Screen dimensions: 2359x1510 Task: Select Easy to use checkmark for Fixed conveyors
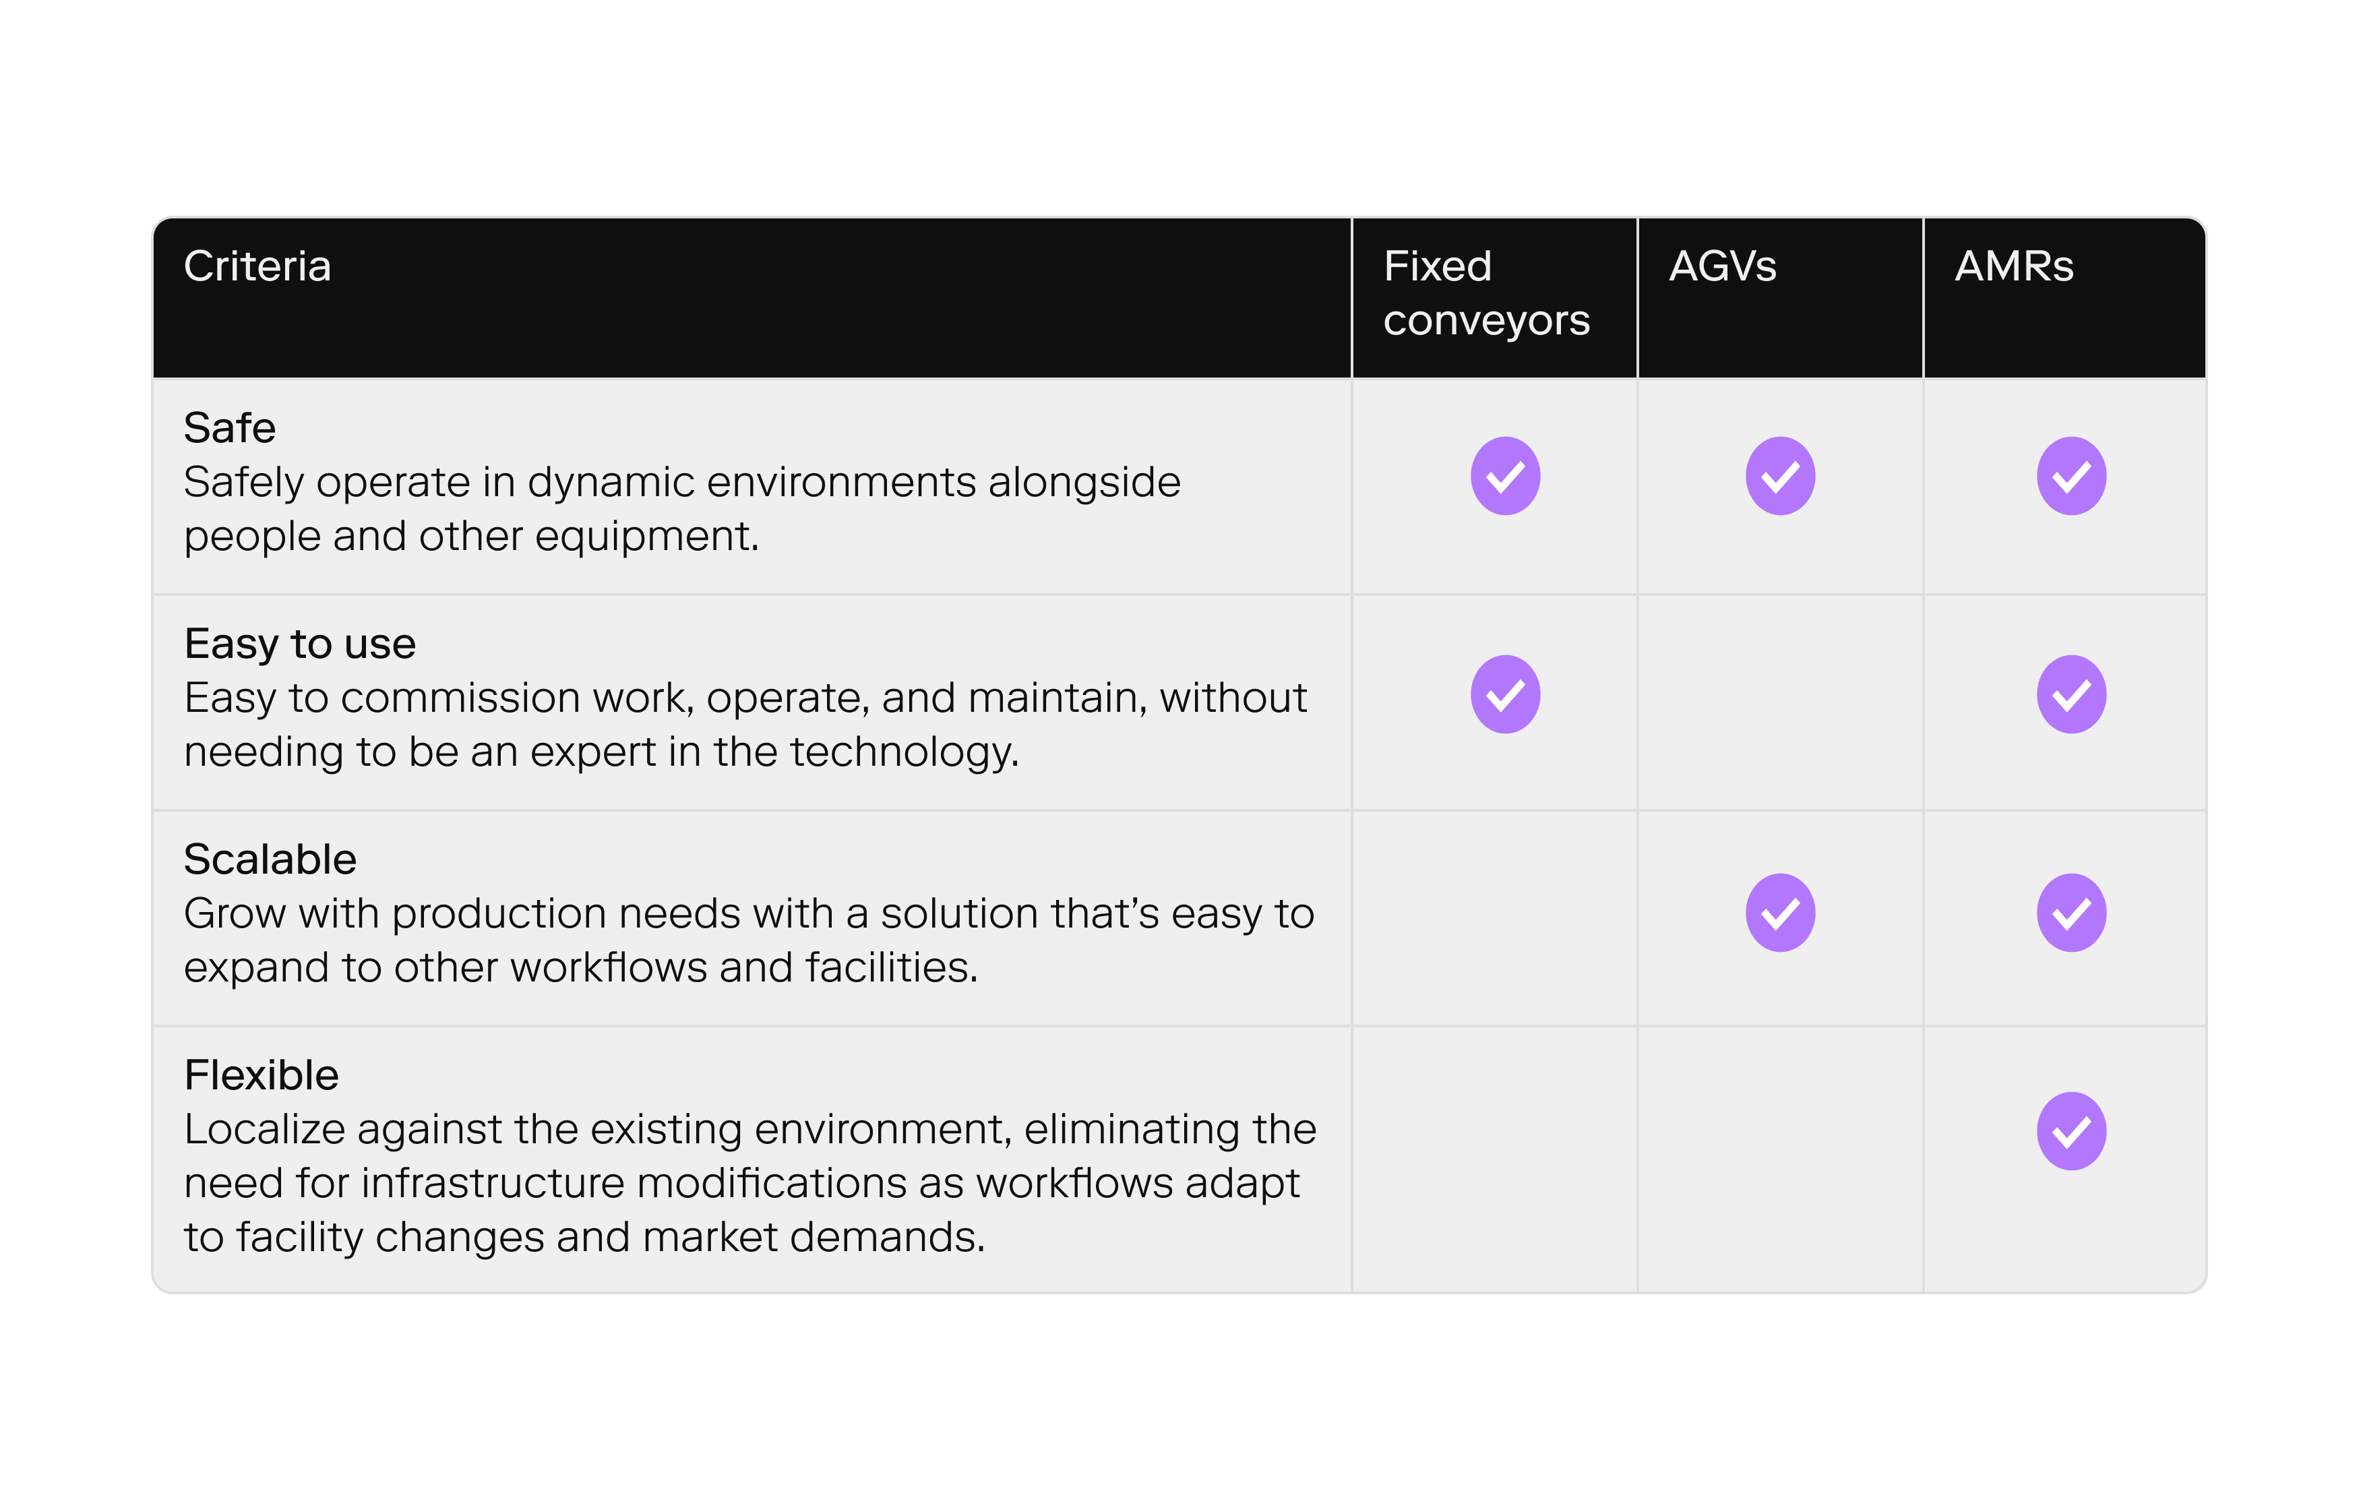point(1504,694)
